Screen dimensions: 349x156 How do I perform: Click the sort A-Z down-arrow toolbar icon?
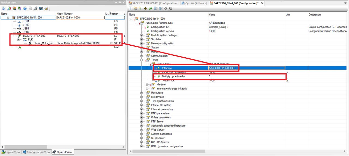[155, 8]
